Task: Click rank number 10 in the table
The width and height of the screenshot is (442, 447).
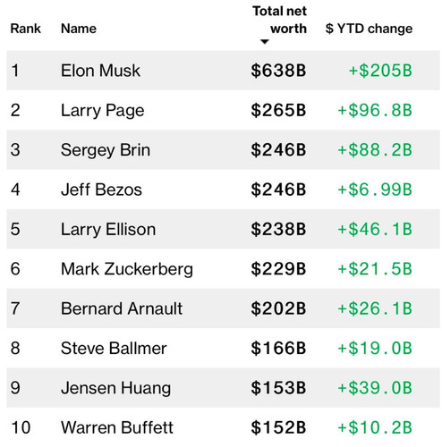Action: point(21,427)
